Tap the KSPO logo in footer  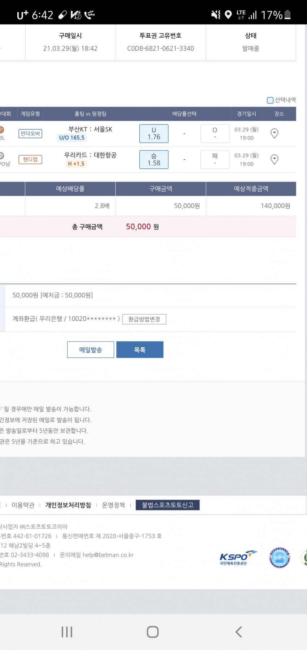tap(238, 558)
